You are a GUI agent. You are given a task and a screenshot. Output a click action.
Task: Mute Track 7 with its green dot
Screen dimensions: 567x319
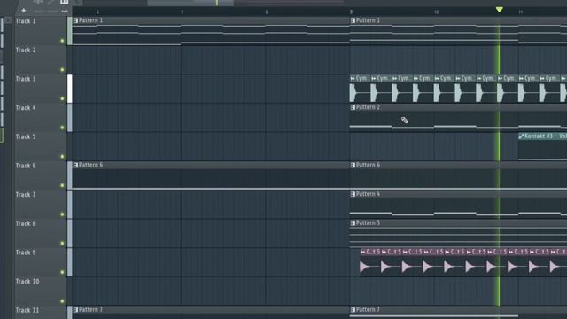(x=62, y=214)
